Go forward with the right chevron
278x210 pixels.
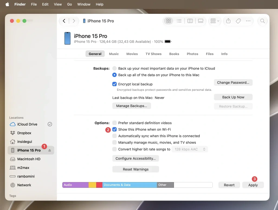tap(74, 21)
